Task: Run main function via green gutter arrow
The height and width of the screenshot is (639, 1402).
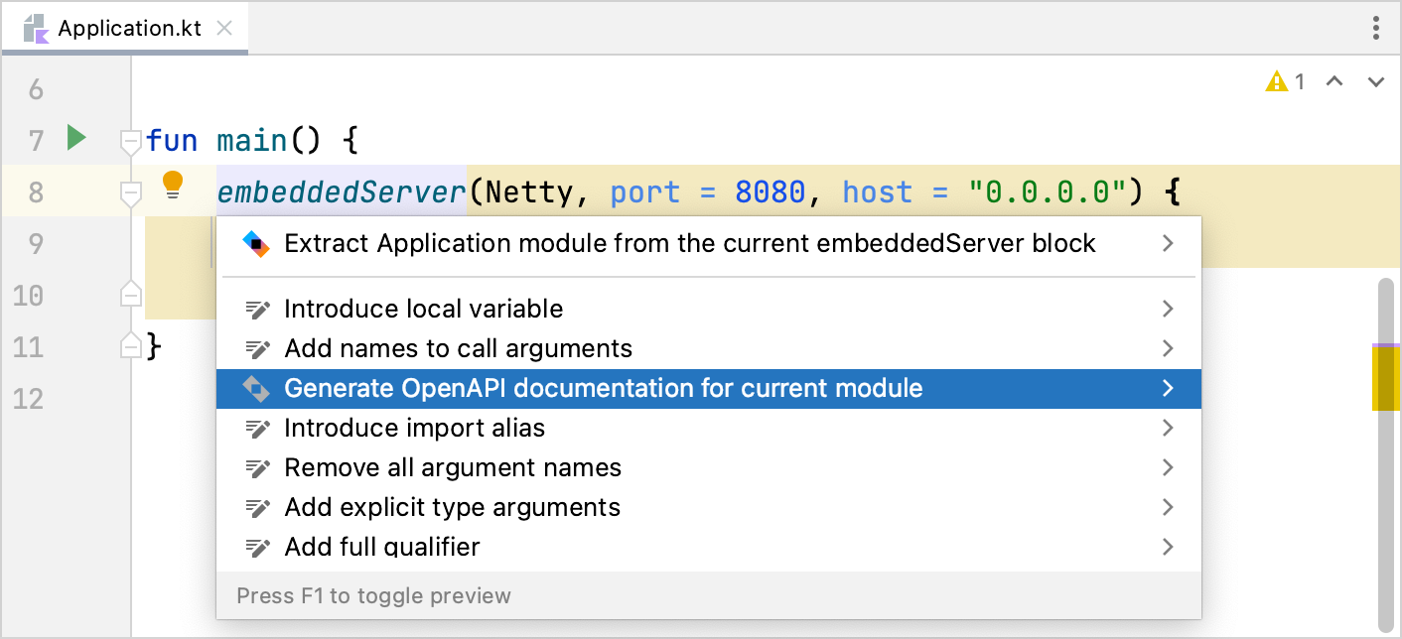Action: (76, 139)
